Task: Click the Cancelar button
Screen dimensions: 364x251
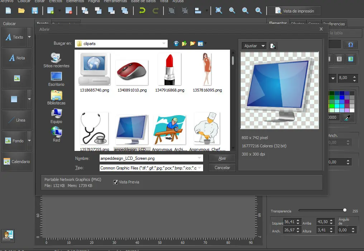Action: pyautogui.click(x=222, y=167)
